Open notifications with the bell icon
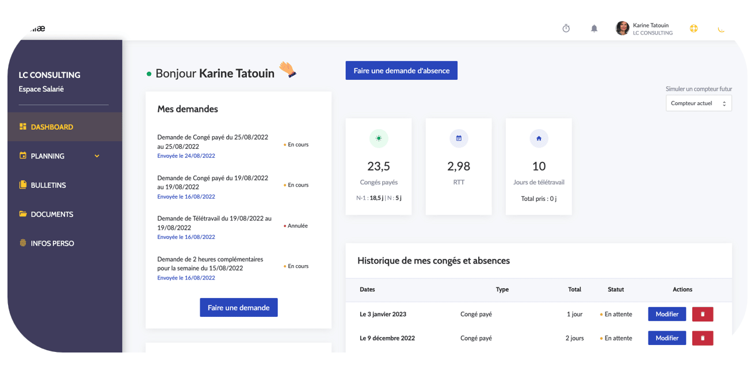The height and width of the screenshot is (368, 755). point(594,29)
